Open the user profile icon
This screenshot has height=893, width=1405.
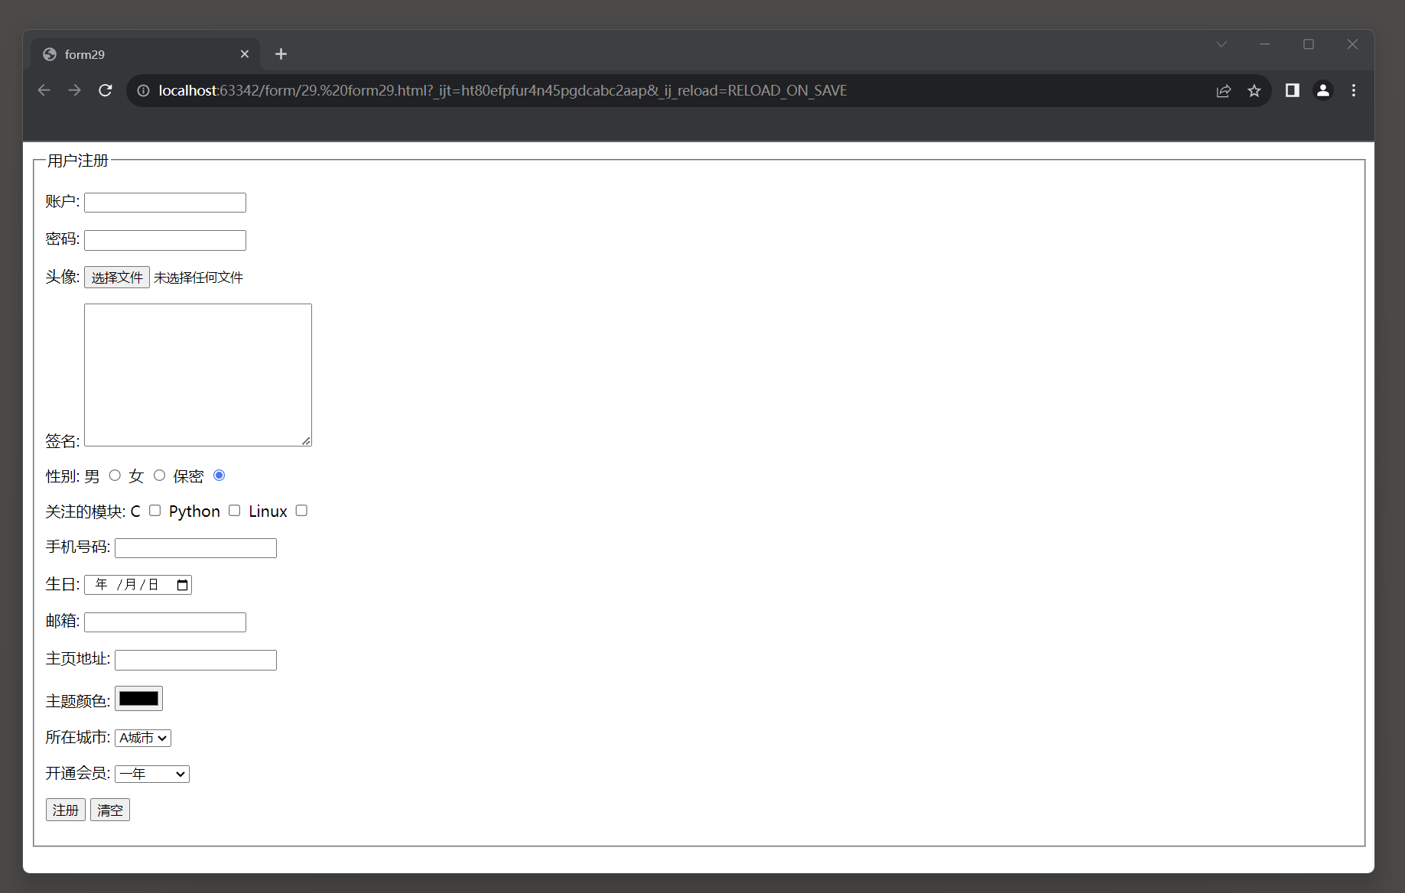[x=1323, y=90]
